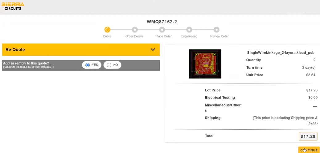Image resolution: width=320 pixels, height=153 pixels.
Task: Click the highlighted $17.28 total box
Action: [308, 136]
